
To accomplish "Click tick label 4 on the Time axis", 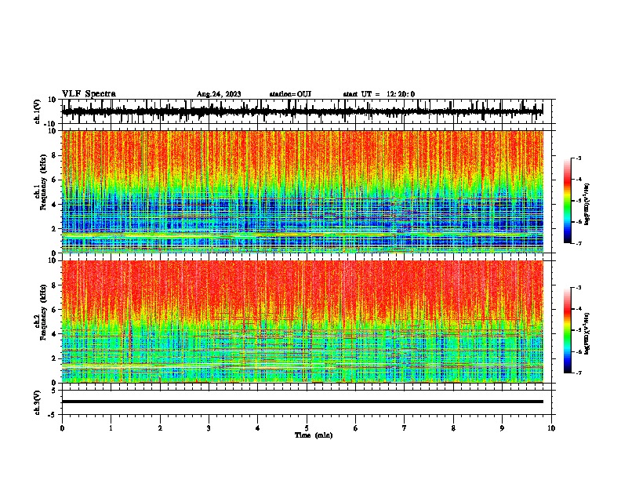I will [257, 428].
